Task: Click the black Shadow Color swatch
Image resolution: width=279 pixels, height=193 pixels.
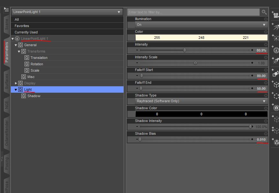Action: [201, 114]
